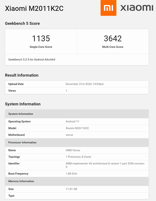Click the Result Information heading
Image resolution: width=156 pixels, height=201 pixels.
(22, 75)
